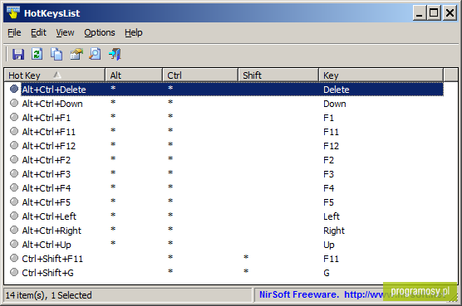
Task: Select the Alt+Ctrl+F12 hot key entry
Action: pyautogui.click(x=49, y=146)
